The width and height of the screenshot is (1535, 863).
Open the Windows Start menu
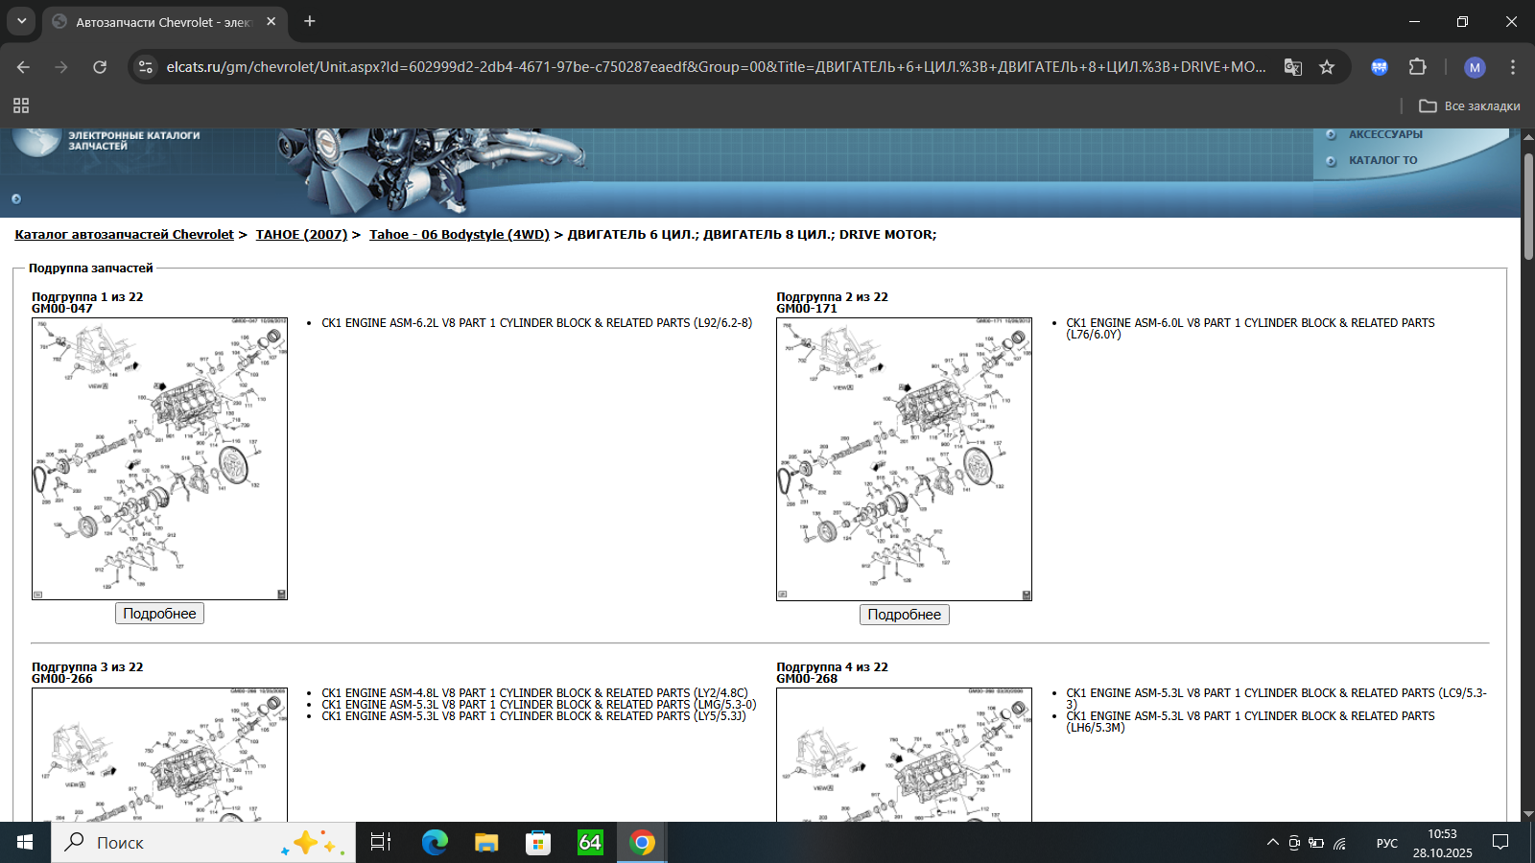pos(25,843)
